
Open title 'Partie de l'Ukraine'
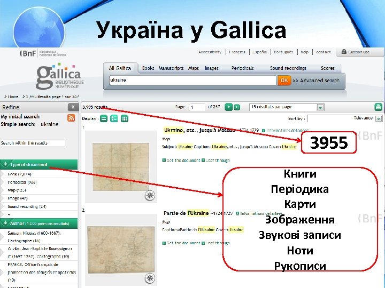(x=186, y=213)
